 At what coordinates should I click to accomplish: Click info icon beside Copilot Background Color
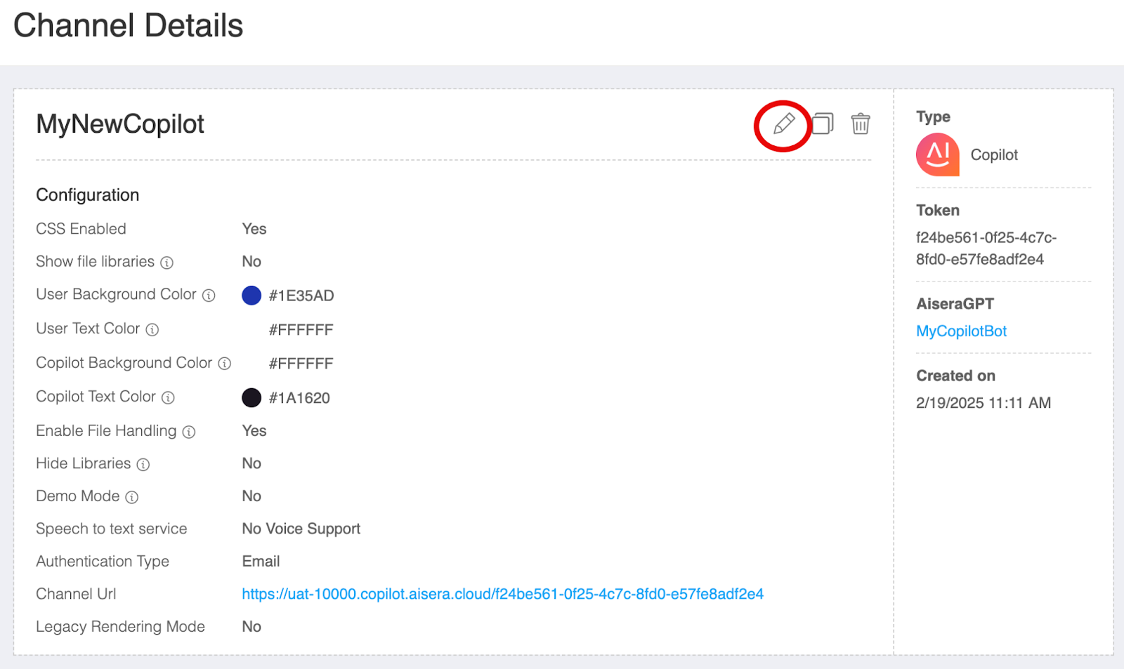pos(224,364)
